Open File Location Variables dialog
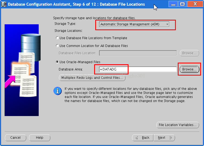204x146 pixels. (177, 125)
